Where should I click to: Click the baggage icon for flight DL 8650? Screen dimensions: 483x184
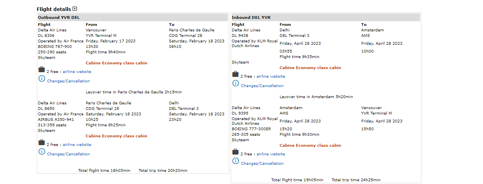[x=42, y=143]
